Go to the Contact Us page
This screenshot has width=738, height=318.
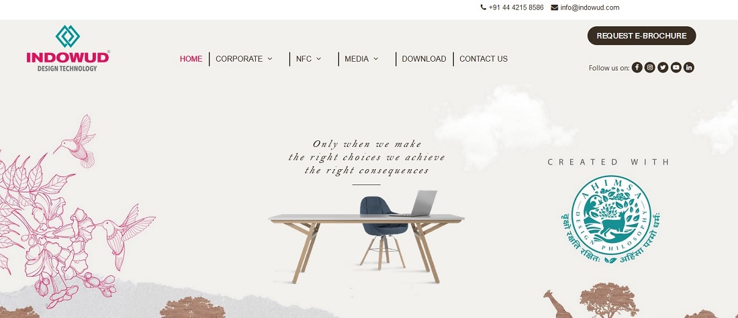click(483, 59)
